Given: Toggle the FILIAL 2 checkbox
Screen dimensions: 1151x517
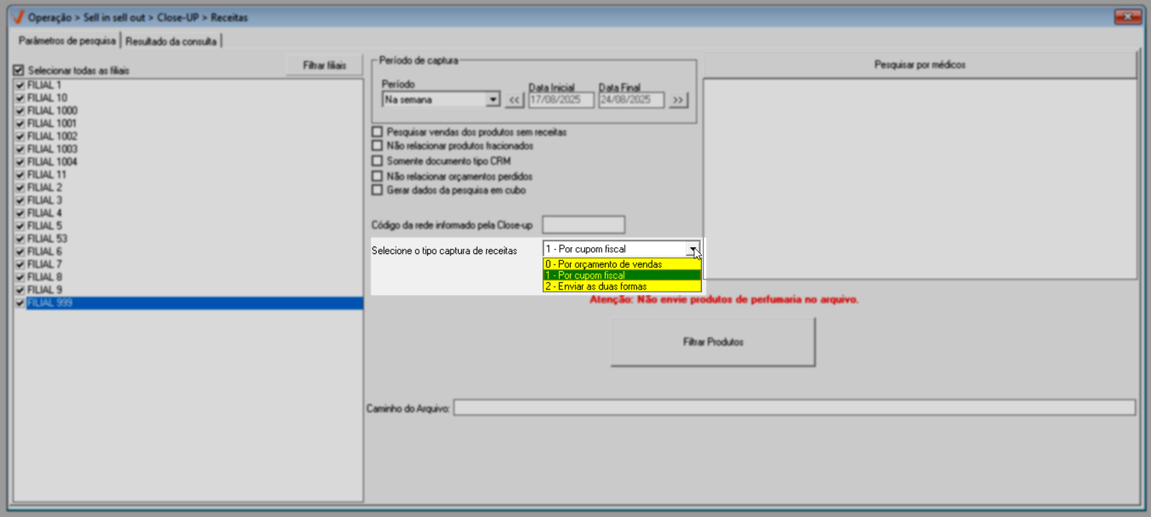Looking at the screenshot, I should coord(20,188).
